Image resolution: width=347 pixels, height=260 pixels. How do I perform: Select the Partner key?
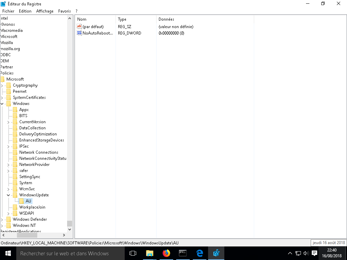tap(7, 67)
